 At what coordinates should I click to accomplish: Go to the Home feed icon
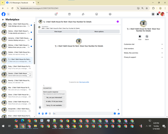pyautogui.click(x=56, y=14)
